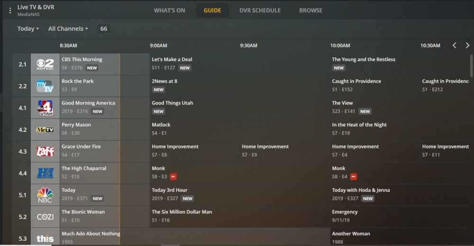Open The Bionic Woman listing
474x246 pixels.
tap(105, 217)
